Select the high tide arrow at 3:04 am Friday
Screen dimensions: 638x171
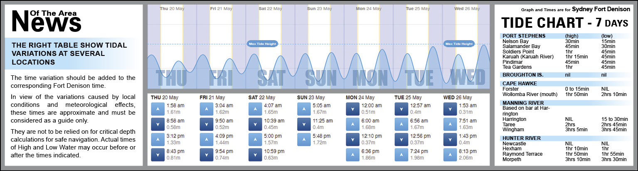(206, 109)
